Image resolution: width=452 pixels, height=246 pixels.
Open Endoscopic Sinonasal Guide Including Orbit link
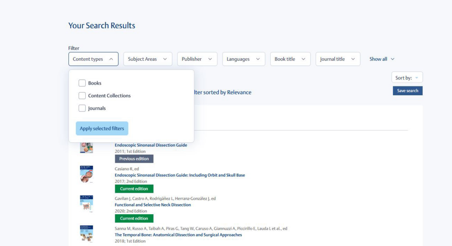pos(180,175)
